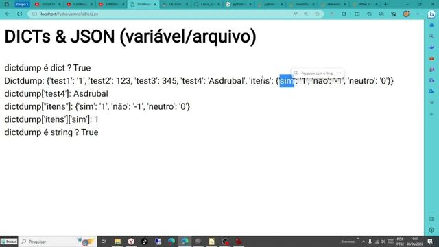Add this page to favorites with star icon
Viewport: 439px width, 247px height.
click(317, 14)
